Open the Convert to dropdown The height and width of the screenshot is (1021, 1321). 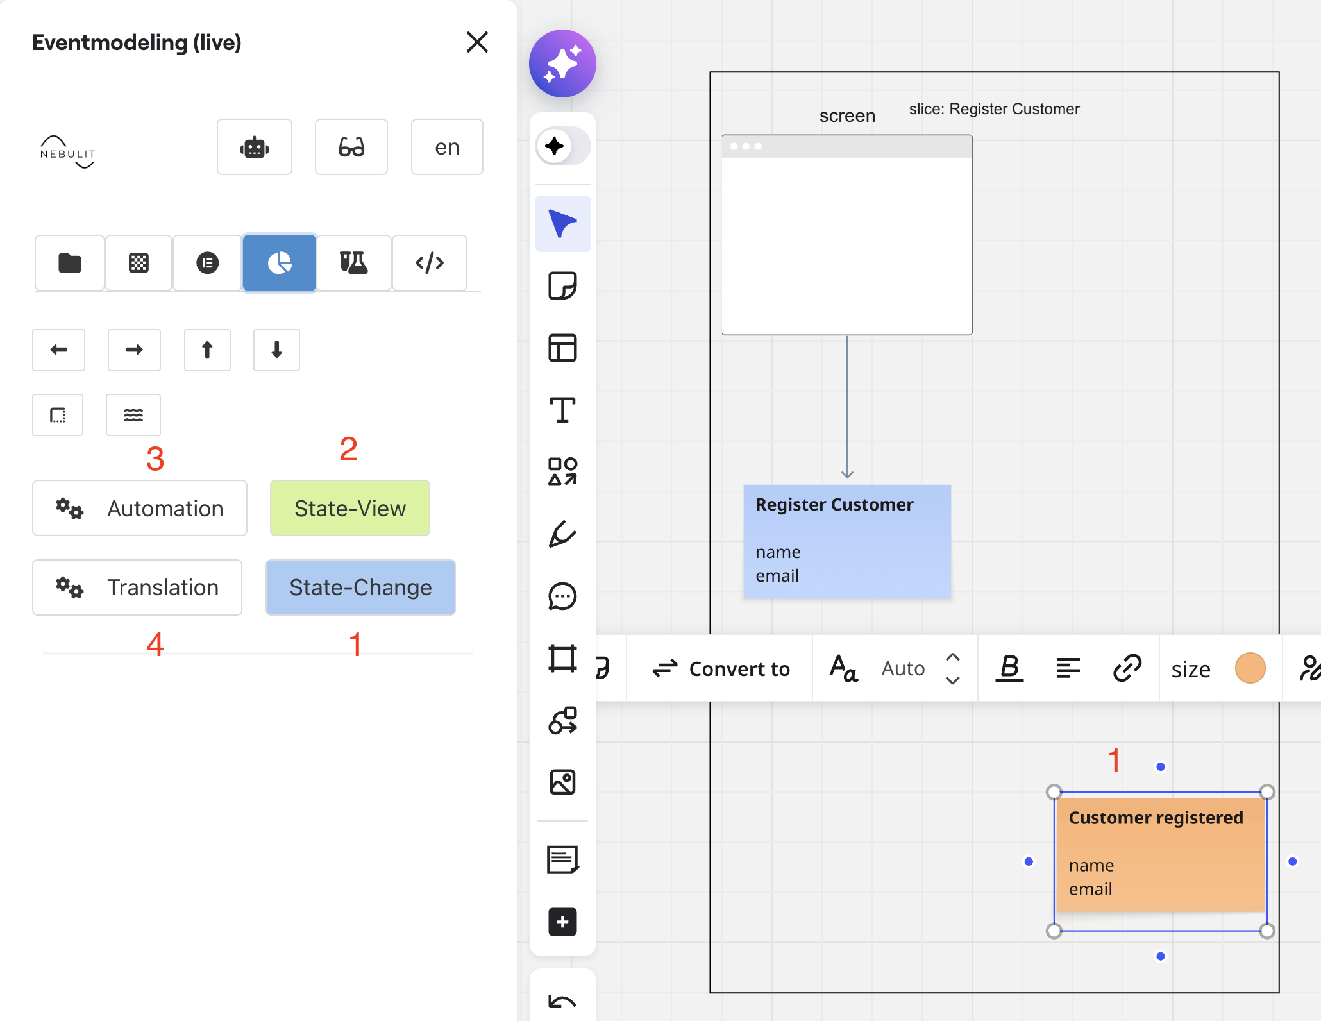click(x=721, y=668)
